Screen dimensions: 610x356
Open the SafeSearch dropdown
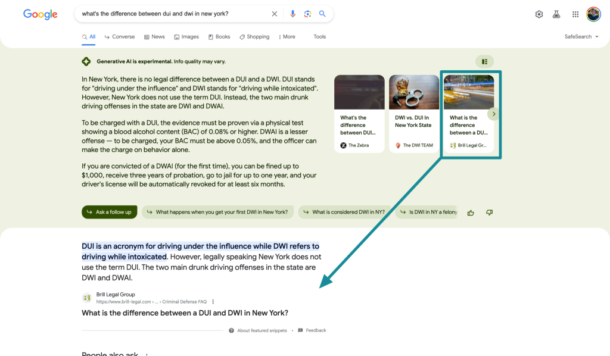click(x=581, y=37)
